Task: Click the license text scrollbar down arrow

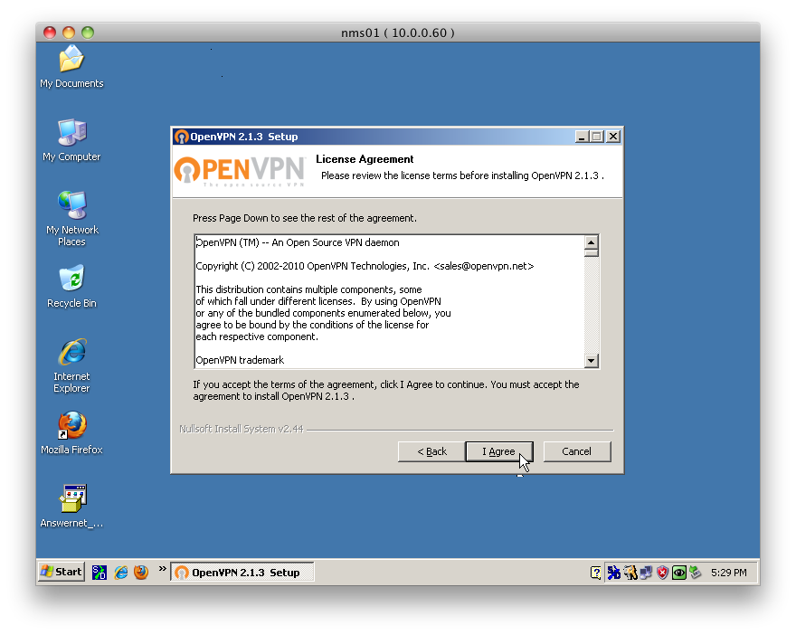Action: [591, 361]
